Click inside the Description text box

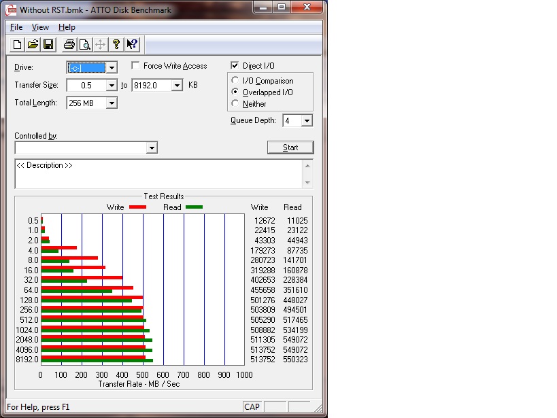tap(158, 174)
